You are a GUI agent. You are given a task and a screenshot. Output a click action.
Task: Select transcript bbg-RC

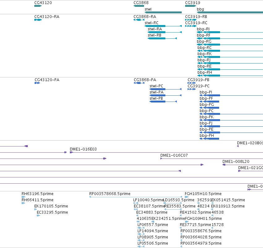[205, 48]
